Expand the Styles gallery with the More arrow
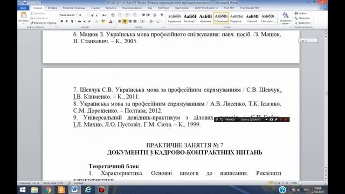 coord(277,23)
